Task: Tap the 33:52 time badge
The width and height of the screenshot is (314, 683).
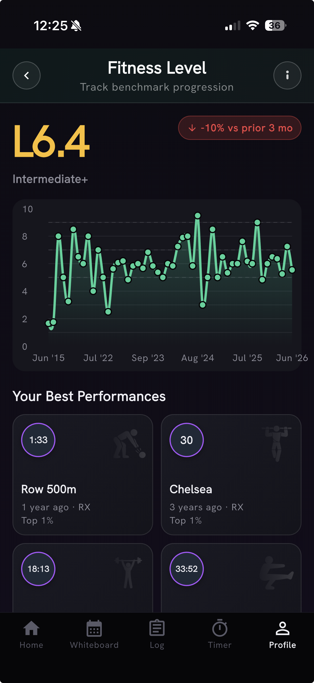Action: click(186, 569)
